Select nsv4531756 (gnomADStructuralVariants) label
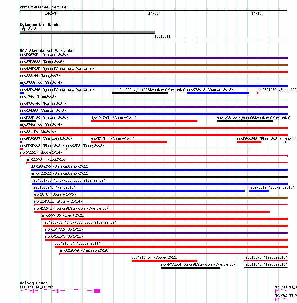 [x=68, y=180]
